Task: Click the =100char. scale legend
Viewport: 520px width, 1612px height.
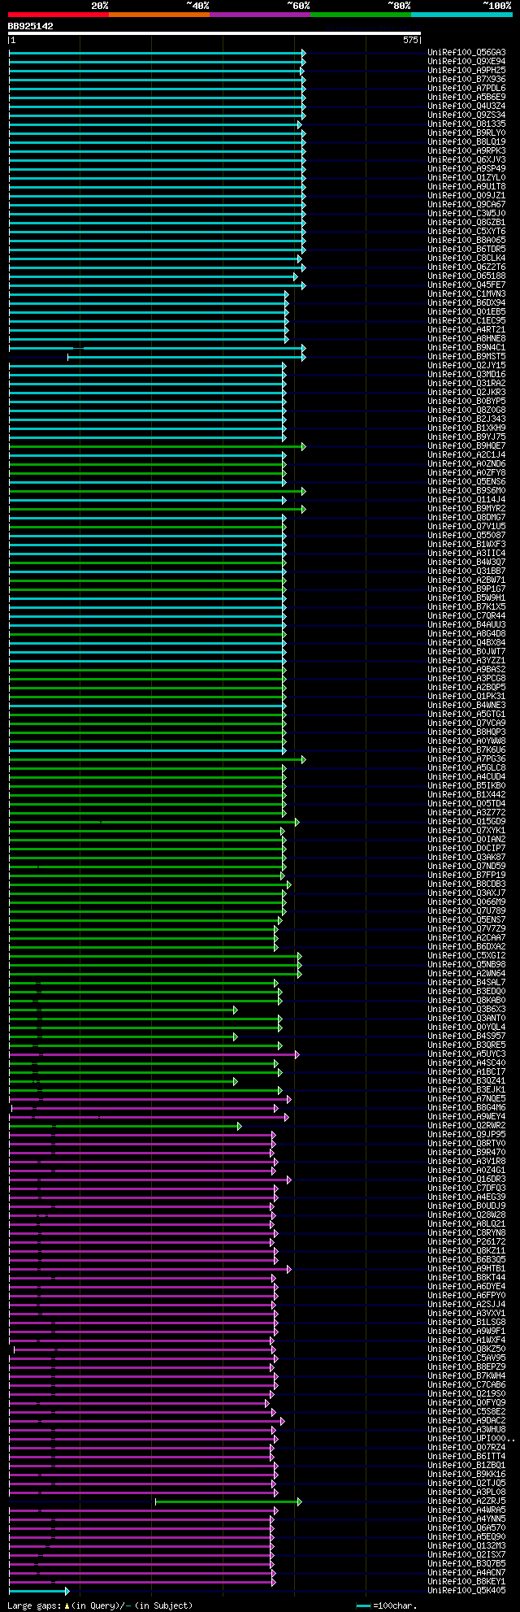Action: 387,1605
